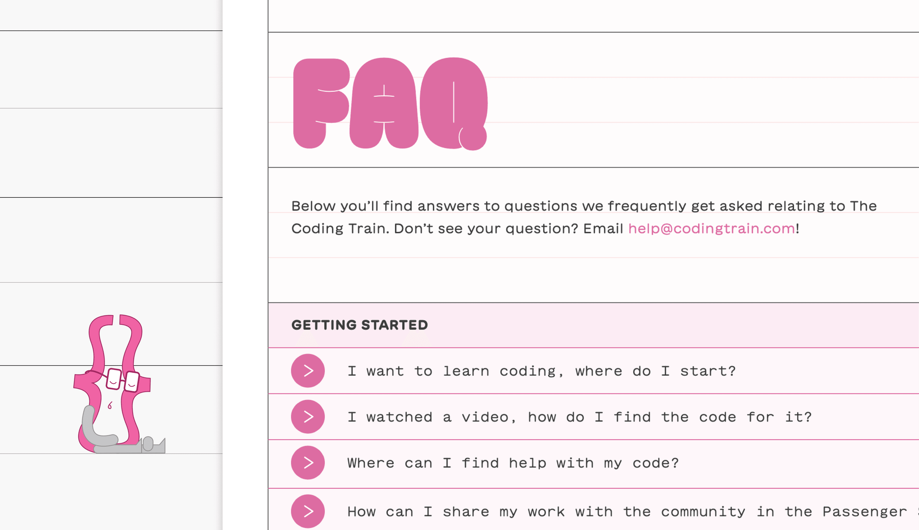Click arrow icon beside 'How can I share my work'
This screenshot has width=919, height=530.
click(x=308, y=511)
